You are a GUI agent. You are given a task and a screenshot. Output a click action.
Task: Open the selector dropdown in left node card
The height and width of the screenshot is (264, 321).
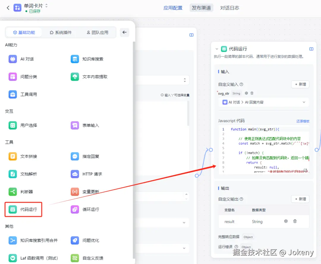click(x=185, y=80)
